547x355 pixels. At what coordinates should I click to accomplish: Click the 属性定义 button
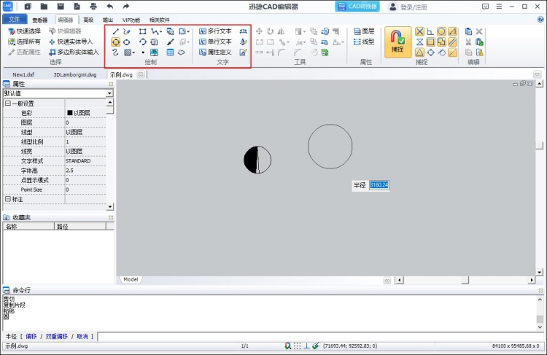(215, 52)
